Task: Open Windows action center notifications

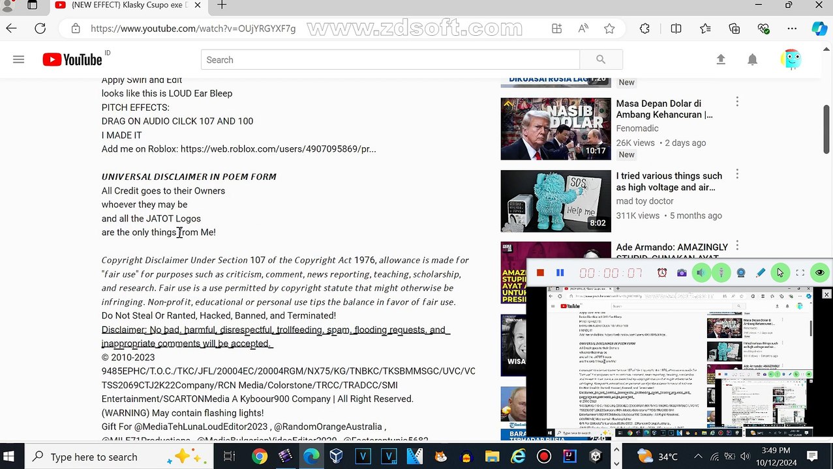Action: [x=812, y=457]
